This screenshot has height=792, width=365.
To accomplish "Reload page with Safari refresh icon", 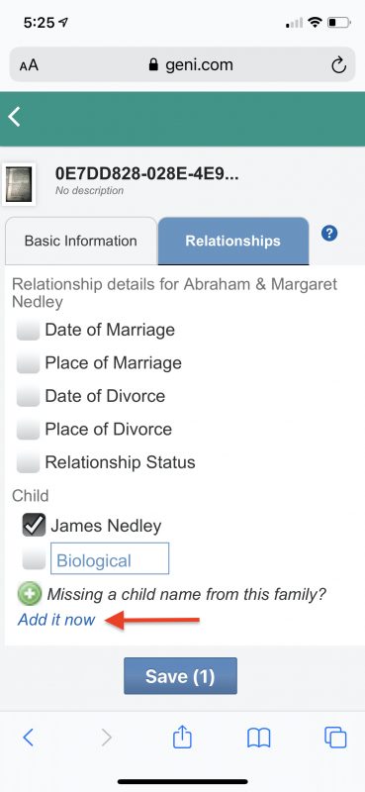I will (338, 64).
